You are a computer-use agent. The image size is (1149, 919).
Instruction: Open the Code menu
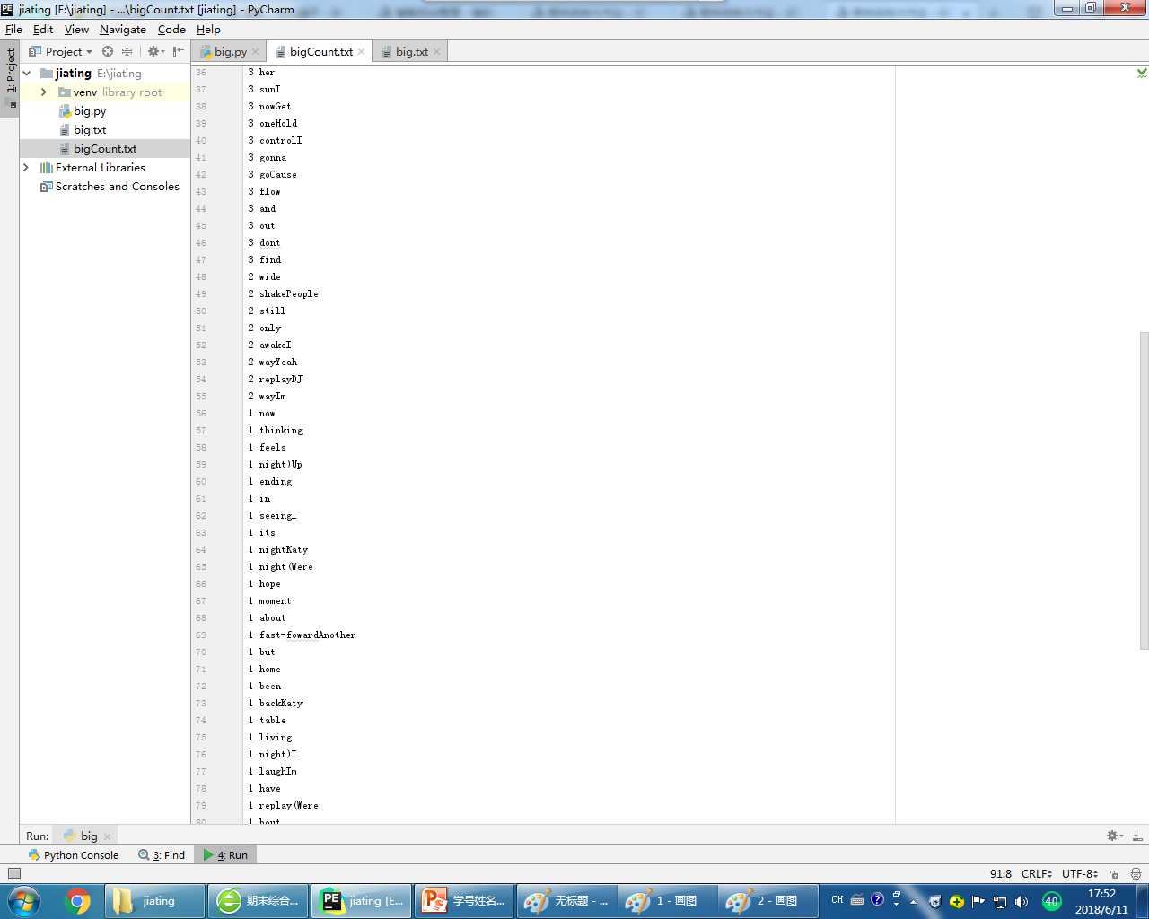[171, 29]
